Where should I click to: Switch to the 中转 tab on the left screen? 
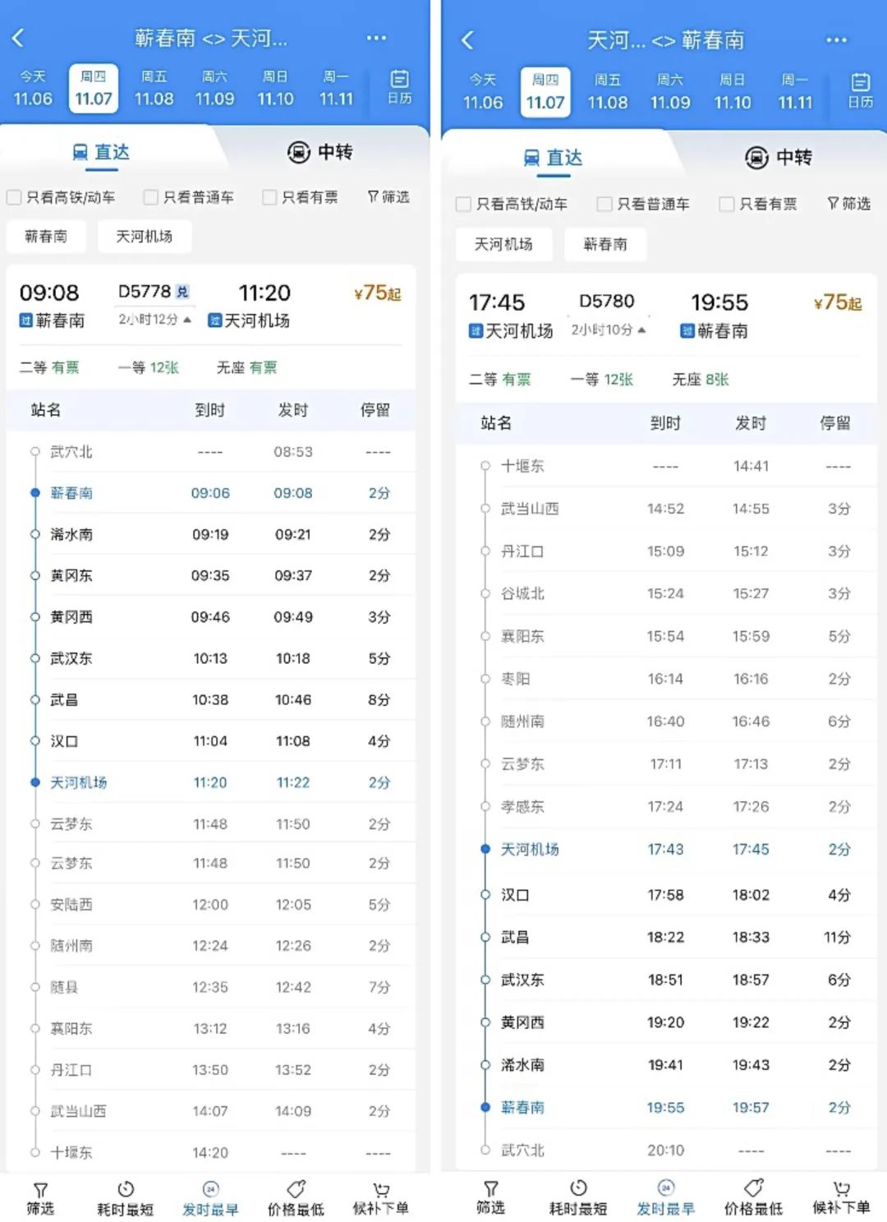pos(320,152)
